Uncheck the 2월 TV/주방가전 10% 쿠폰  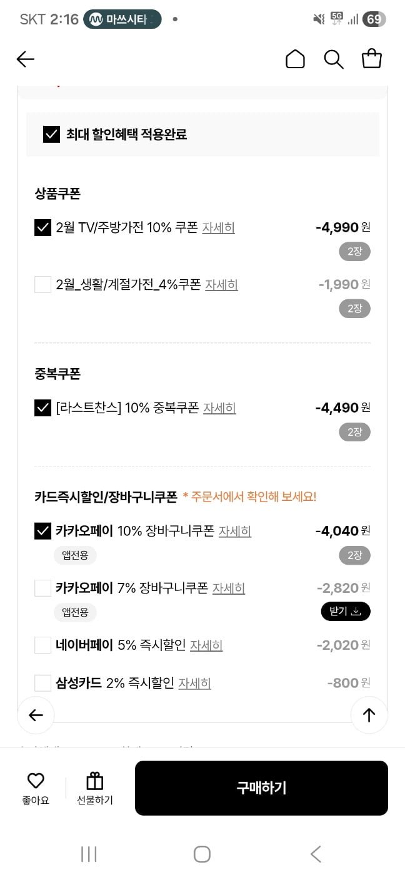(42, 228)
